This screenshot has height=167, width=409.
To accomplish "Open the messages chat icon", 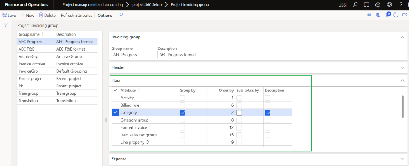I will coord(366,5).
